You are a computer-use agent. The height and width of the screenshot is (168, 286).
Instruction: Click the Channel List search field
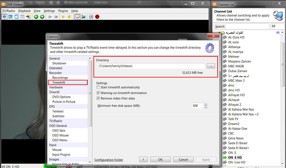click(247, 26)
